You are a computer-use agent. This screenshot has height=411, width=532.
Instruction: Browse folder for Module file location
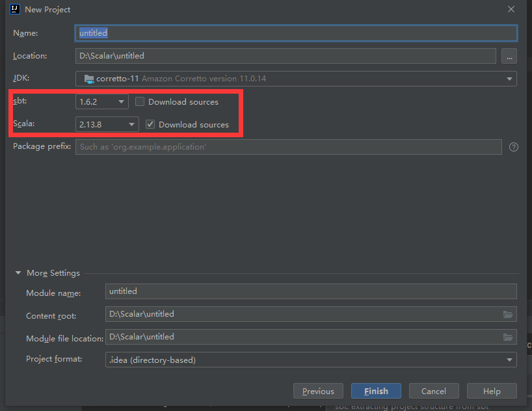(x=507, y=337)
